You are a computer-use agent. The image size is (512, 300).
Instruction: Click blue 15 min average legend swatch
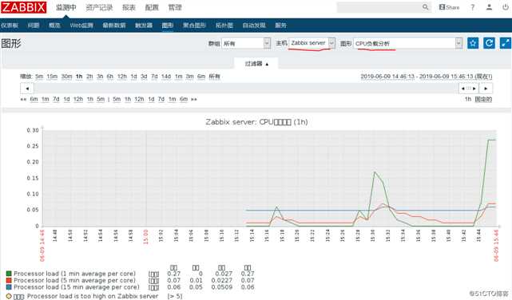pos(9,287)
